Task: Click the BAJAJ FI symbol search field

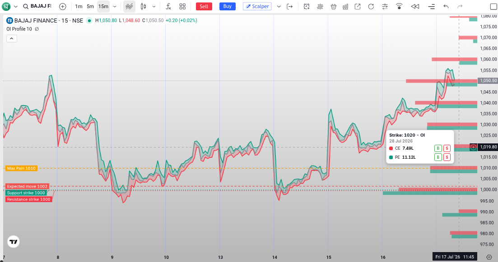Action: click(37, 6)
